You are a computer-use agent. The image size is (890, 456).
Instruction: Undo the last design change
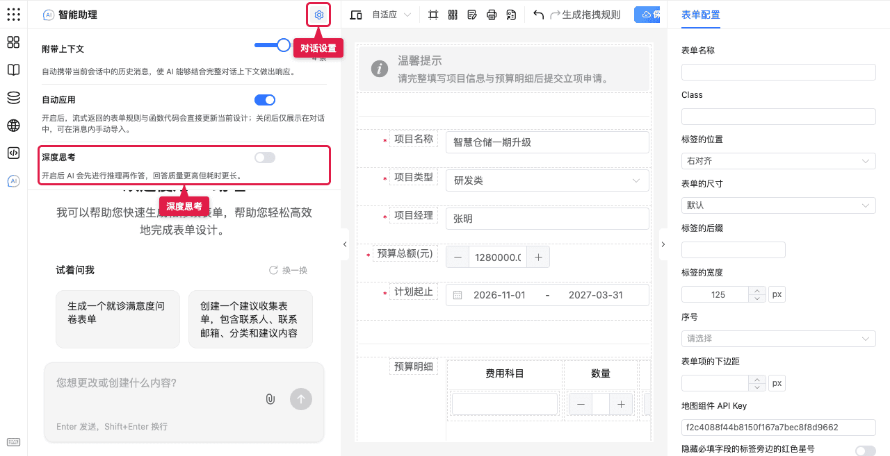(538, 15)
